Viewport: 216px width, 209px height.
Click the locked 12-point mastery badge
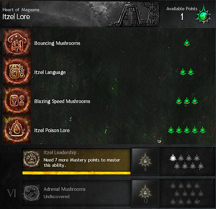pos(145,193)
